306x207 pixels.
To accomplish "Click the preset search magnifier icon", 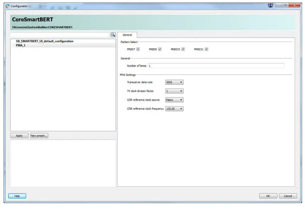I will pos(113,35).
